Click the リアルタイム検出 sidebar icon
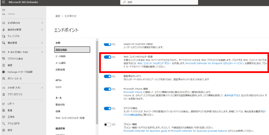The width and height of the screenshot is (269, 135). click(x=4, y=58)
